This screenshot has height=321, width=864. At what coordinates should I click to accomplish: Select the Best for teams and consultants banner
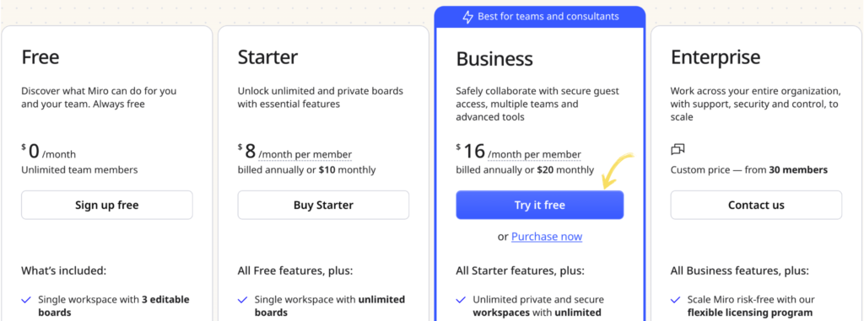pyautogui.click(x=540, y=17)
